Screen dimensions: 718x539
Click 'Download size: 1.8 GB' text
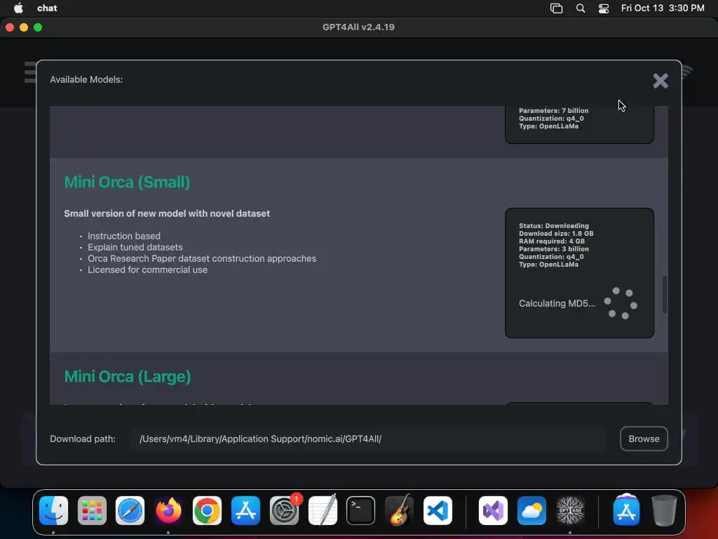pos(556,233)
